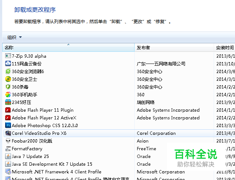Select Corel VideoStudio Pro X6 entry
This screenshot has height=180, width=235.
(x=39, y=133)
